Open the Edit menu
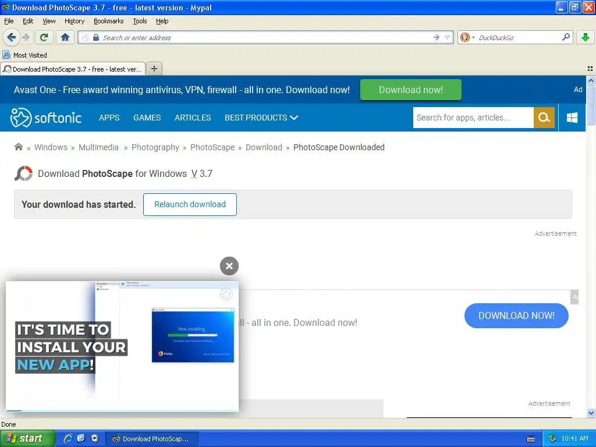Screen dimensions: 596x447 (x=28, y=21)
